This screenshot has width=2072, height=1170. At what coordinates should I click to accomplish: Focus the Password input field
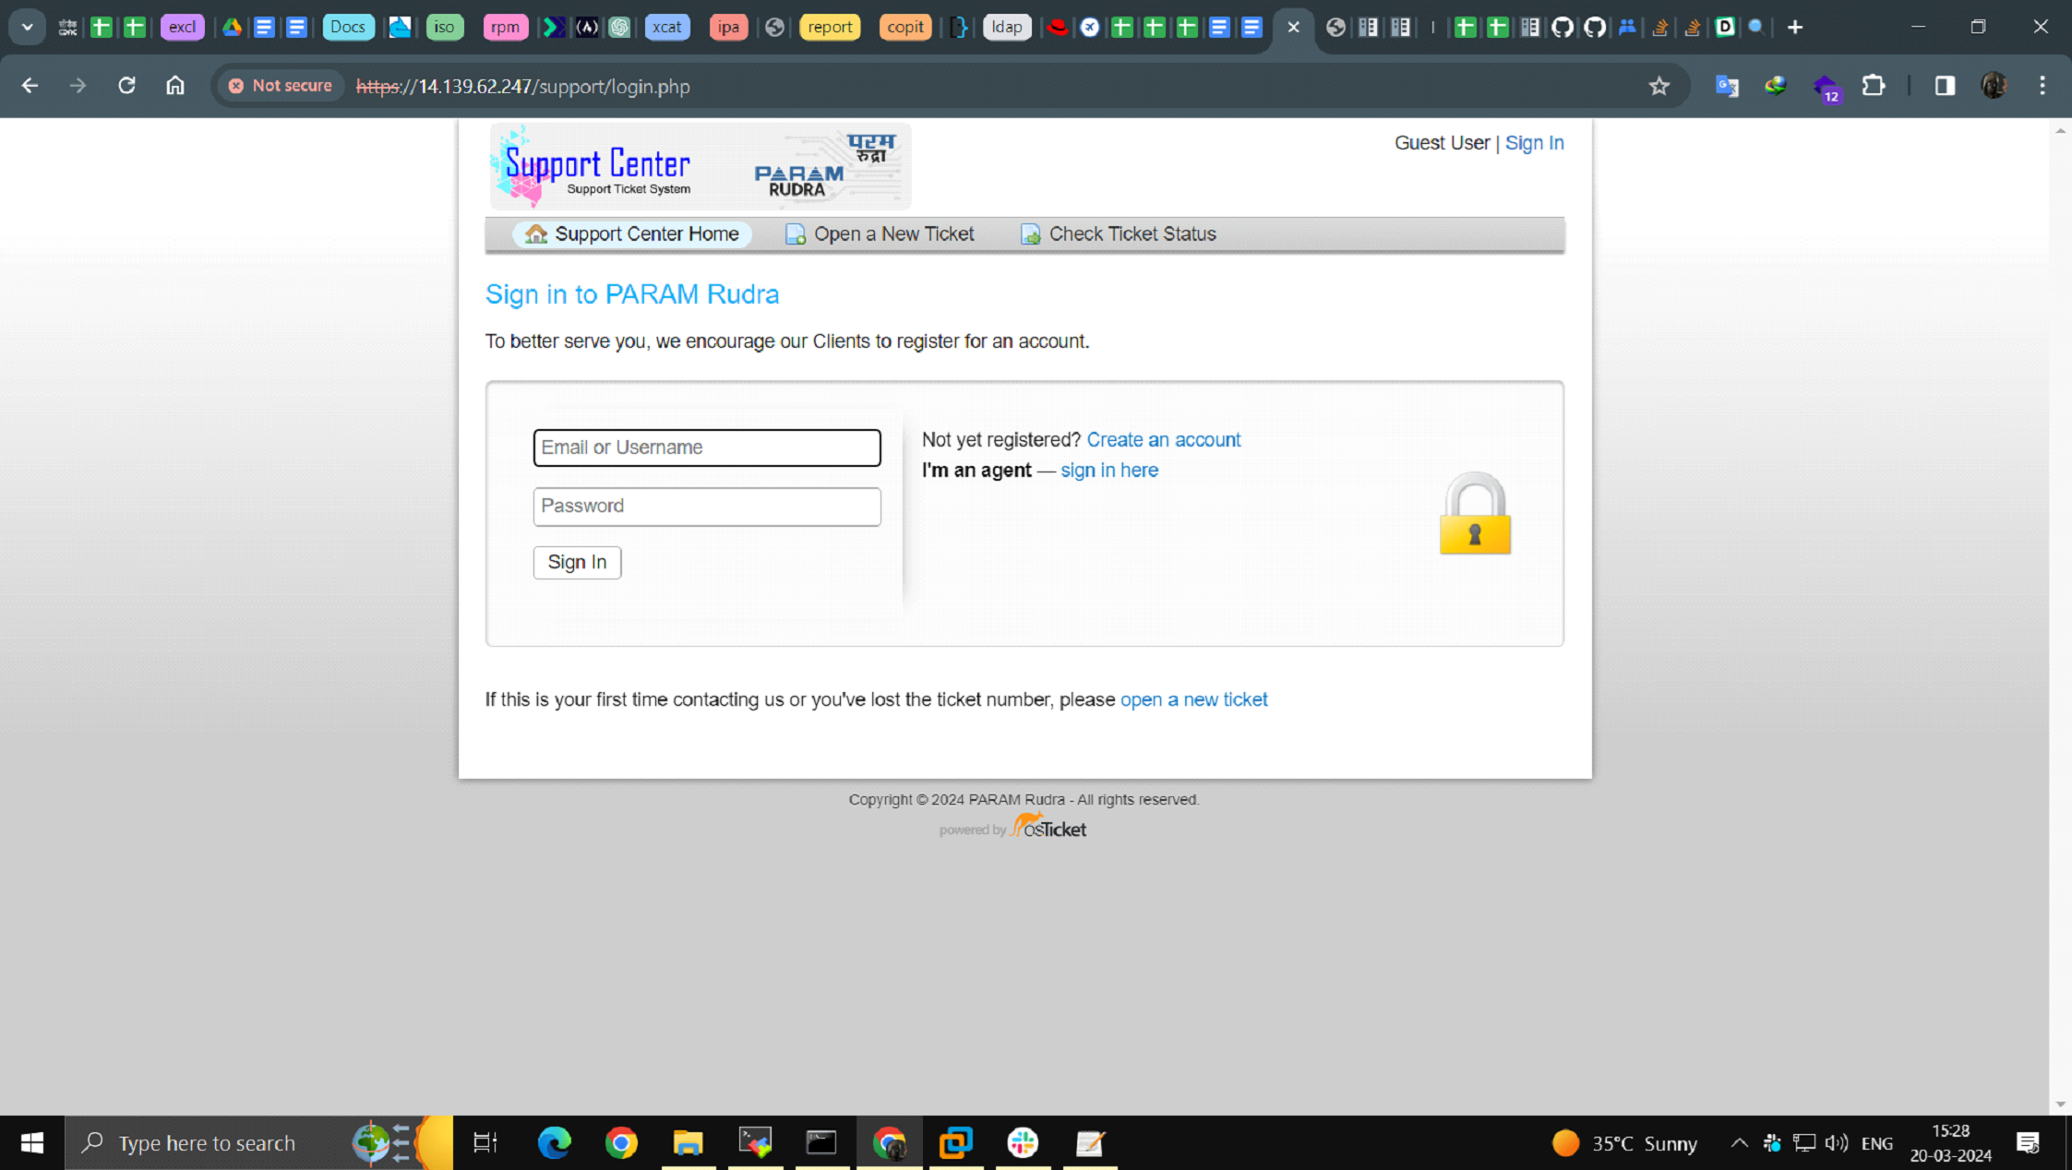[706, 507]
